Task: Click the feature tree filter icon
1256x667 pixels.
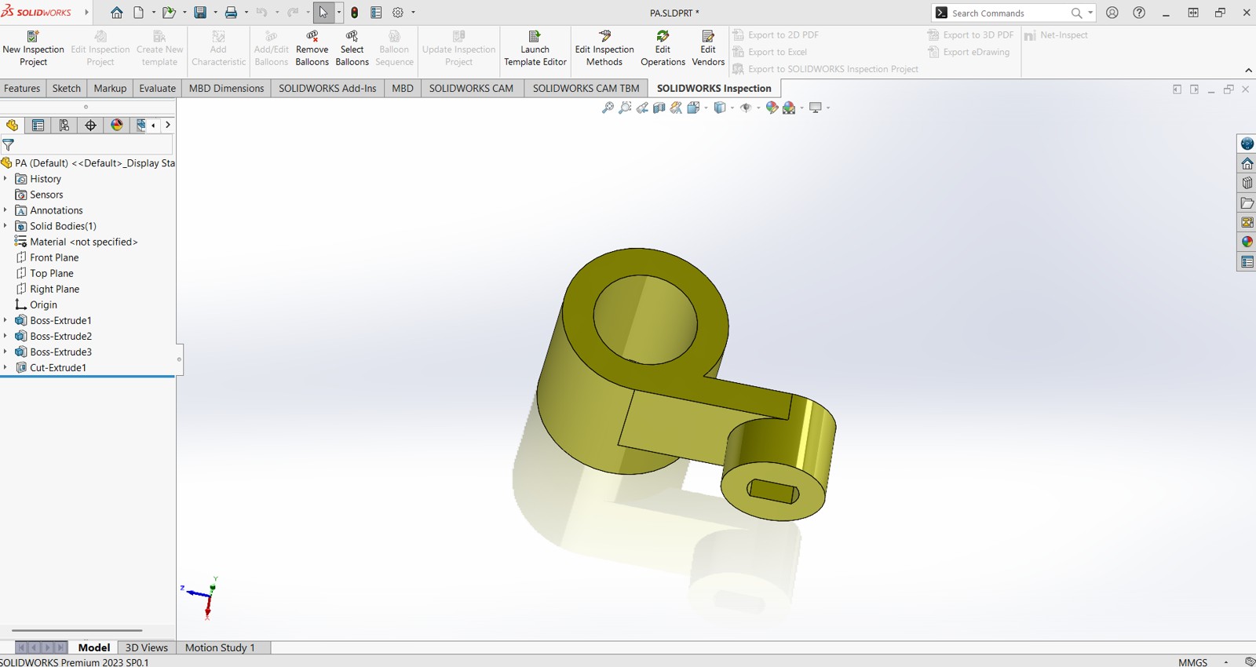Action: coord(8,145)
